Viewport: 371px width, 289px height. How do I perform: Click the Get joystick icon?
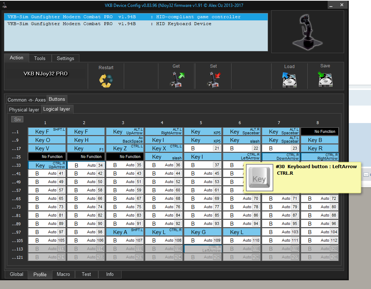click(x=177, y=80)
